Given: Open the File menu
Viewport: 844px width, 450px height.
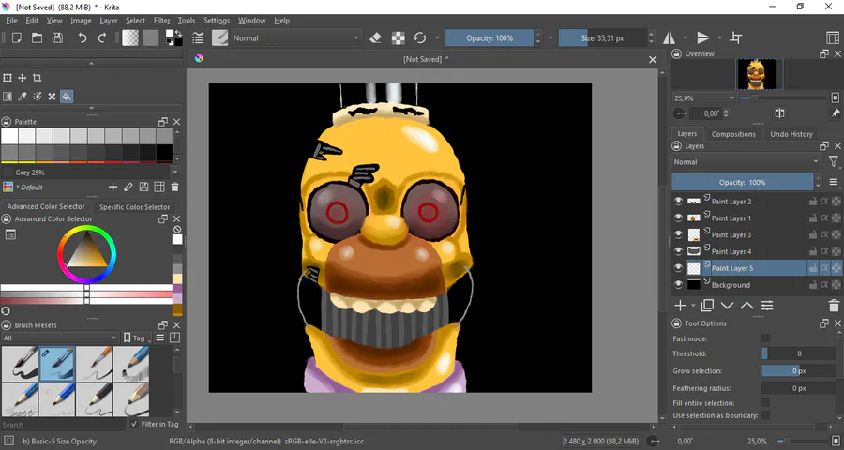Looking at the screenshot, I should (12, 21).
